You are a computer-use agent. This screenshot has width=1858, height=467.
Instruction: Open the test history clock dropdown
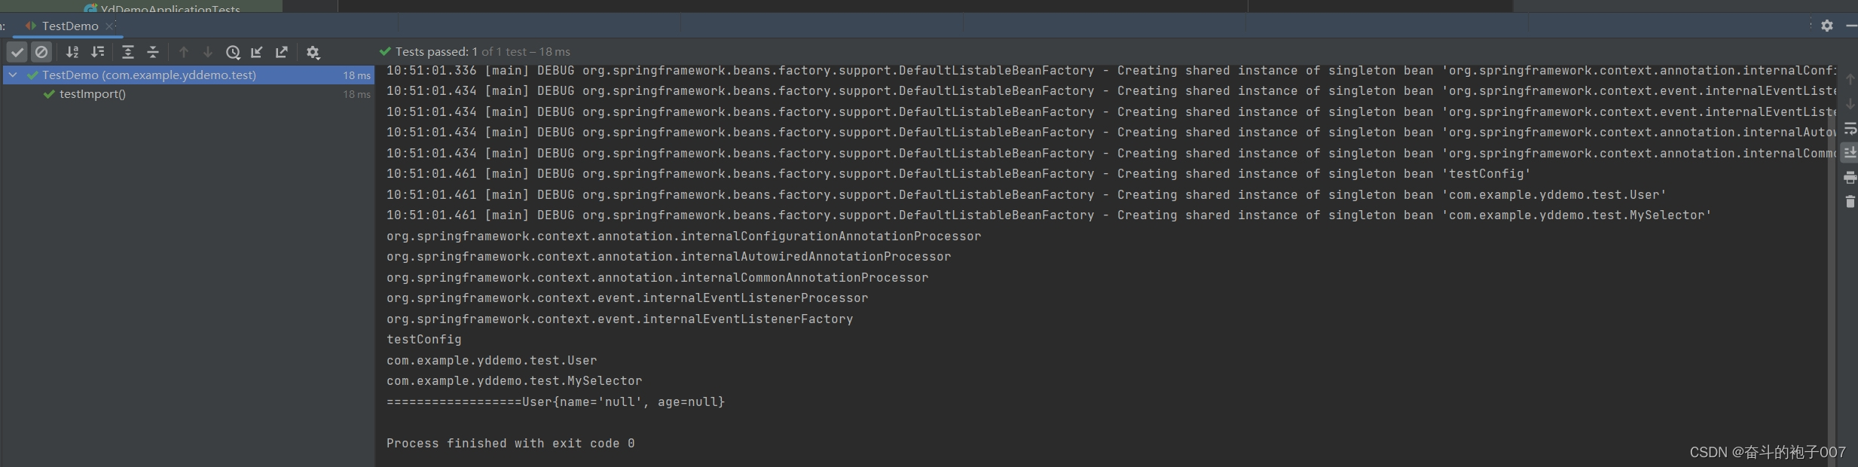click(x=234, y=52)
